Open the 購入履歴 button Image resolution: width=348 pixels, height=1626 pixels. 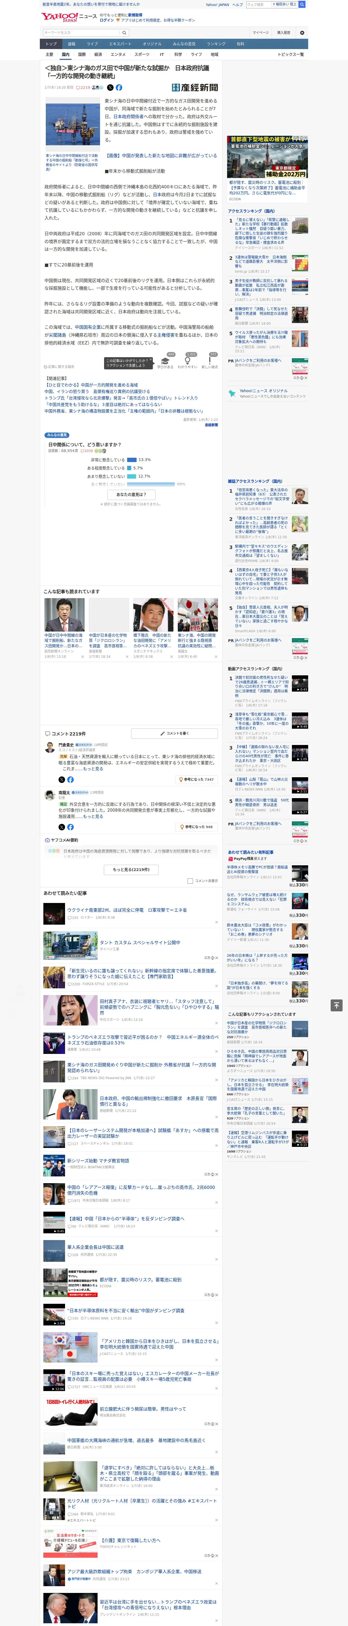(283, 33)
